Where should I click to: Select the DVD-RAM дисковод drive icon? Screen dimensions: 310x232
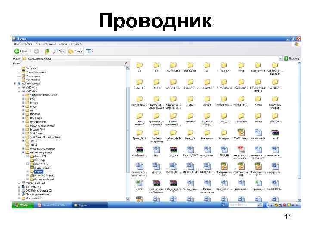(23, 191)
